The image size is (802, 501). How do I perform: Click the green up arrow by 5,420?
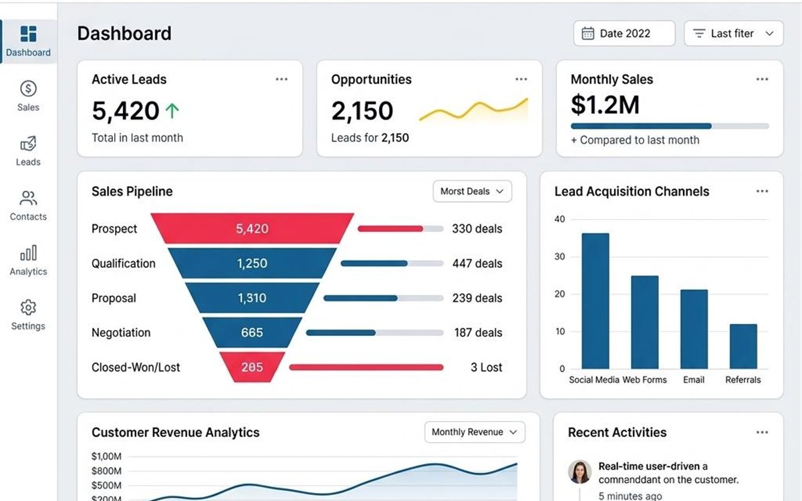coord(172,111)
